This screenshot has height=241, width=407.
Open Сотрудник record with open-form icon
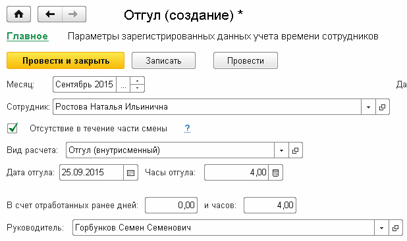(x=383, y=107)
